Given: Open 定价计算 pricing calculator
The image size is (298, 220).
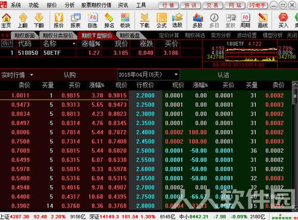Looking at the screenshot, I should (x=169, y=36).
